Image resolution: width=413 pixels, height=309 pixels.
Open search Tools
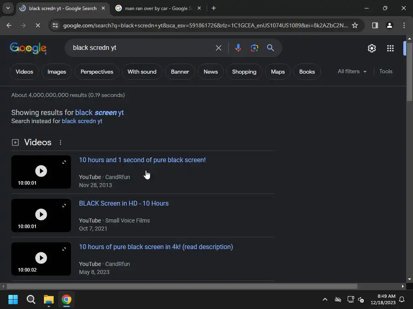point(386,72)
